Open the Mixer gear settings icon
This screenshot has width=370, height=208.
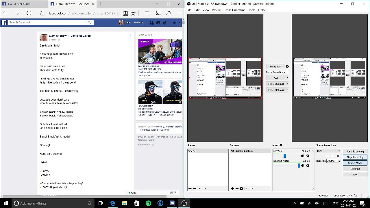click(x=281, y=145)
